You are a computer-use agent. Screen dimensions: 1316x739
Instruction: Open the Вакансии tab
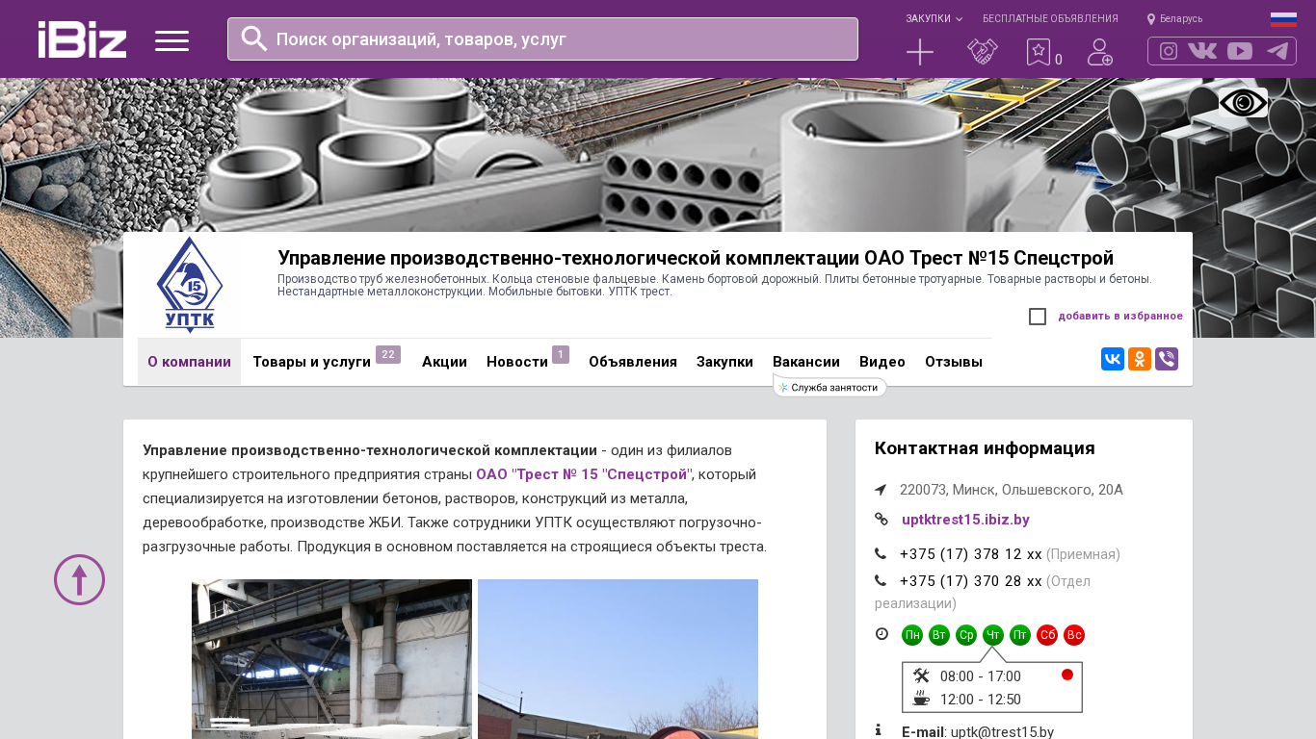pos(806,362)
